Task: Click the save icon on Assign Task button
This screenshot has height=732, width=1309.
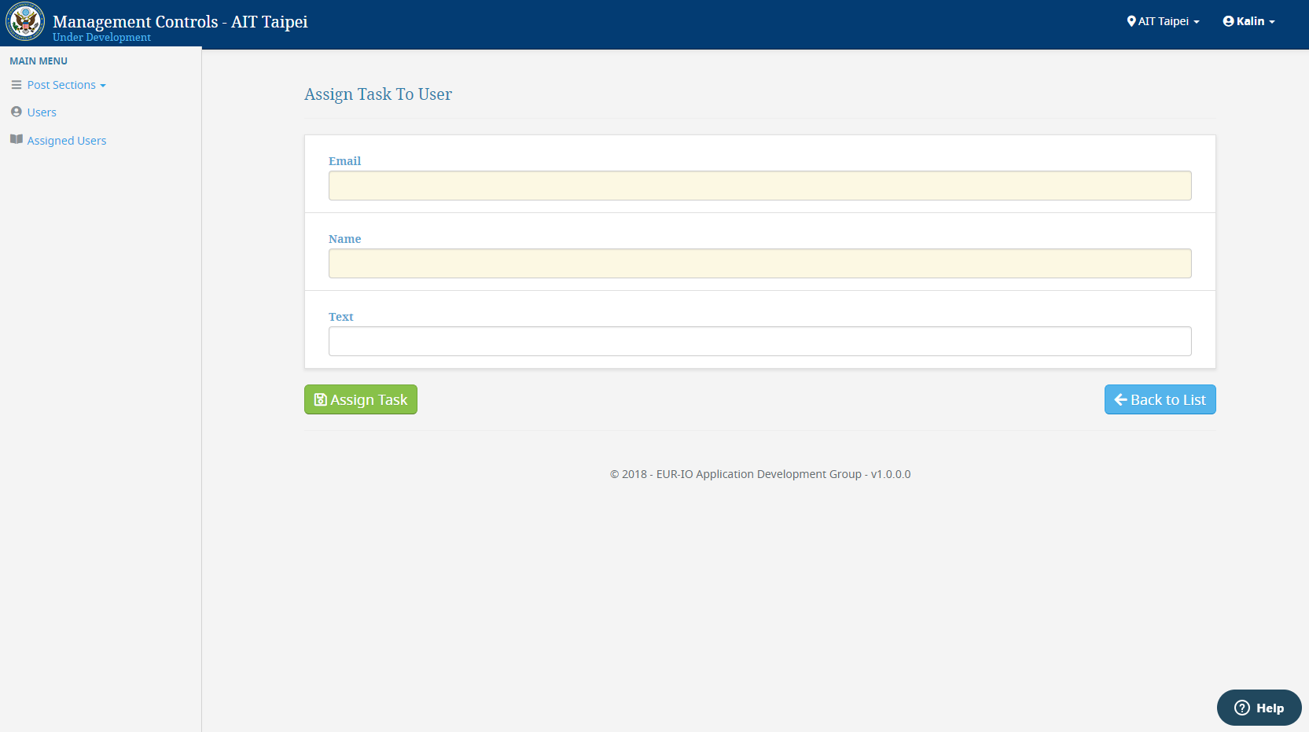Action: [x=321, y=399]
